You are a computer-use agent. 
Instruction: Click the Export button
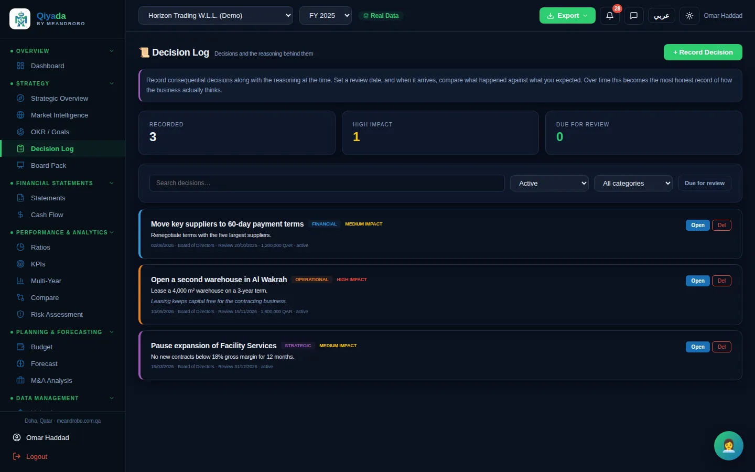(567, 16)
